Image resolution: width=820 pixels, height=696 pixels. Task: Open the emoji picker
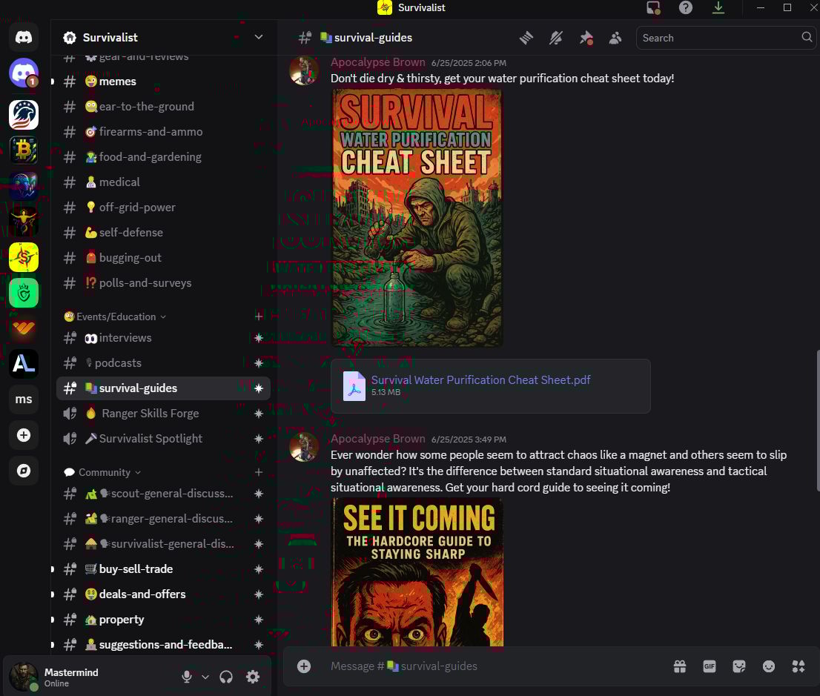tap(769, 666)
